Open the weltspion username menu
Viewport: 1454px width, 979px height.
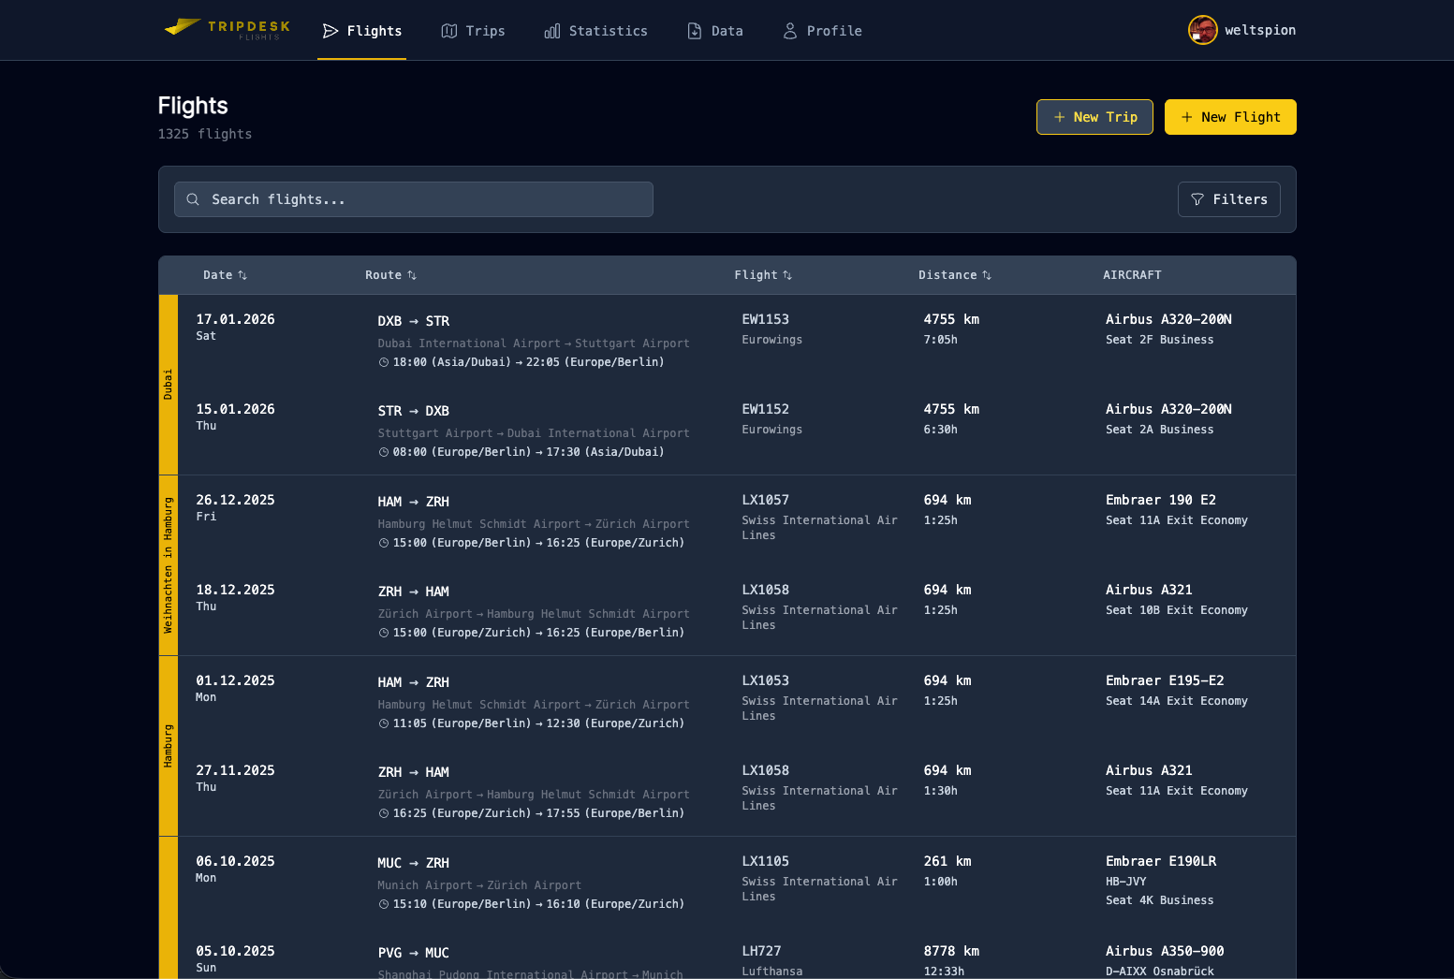tap(1260, 30)
